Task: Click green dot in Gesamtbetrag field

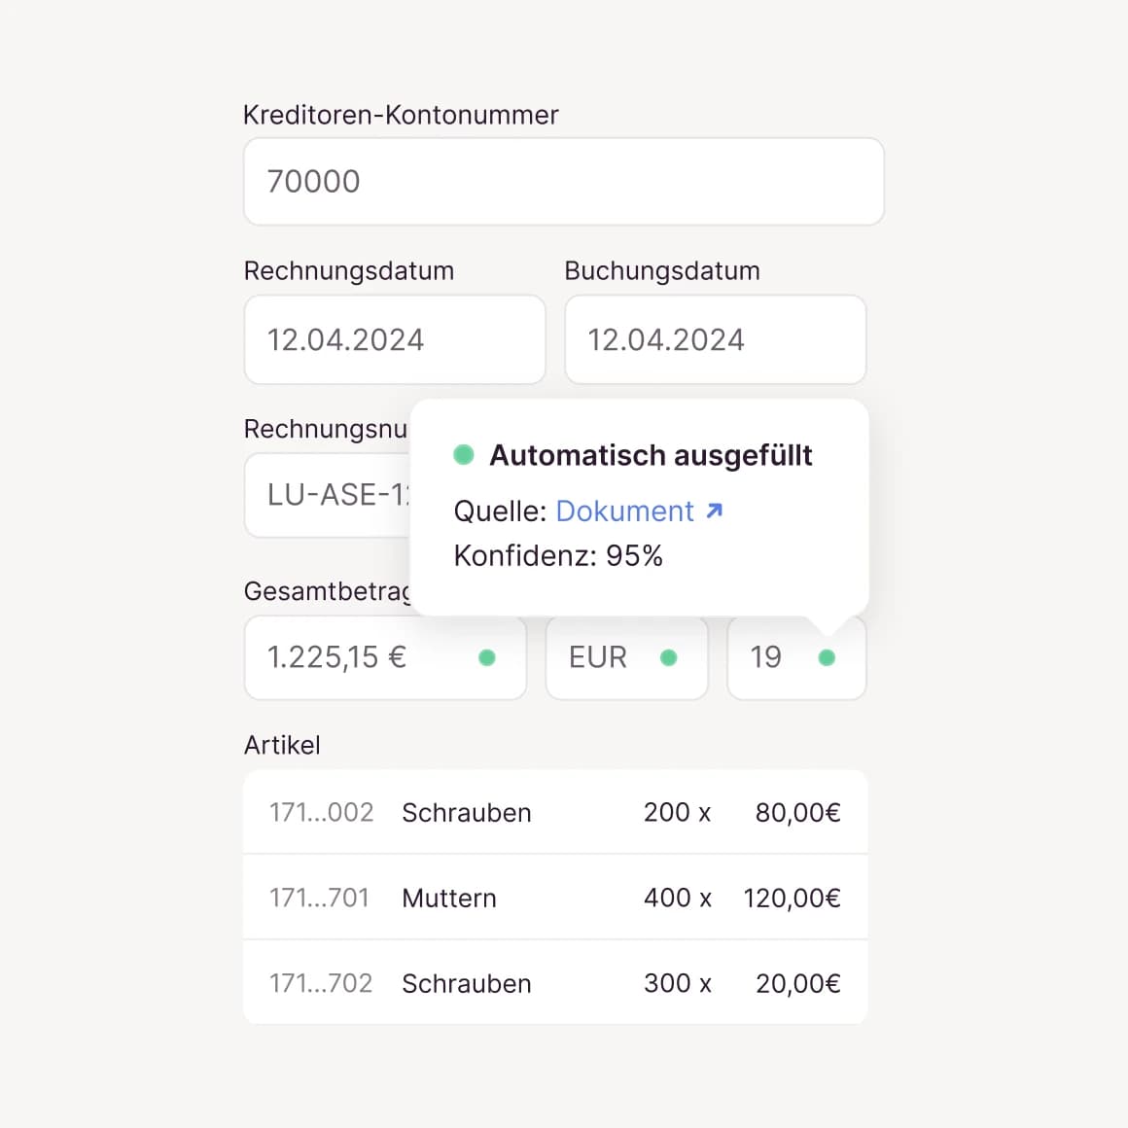Action: (487, 658)
